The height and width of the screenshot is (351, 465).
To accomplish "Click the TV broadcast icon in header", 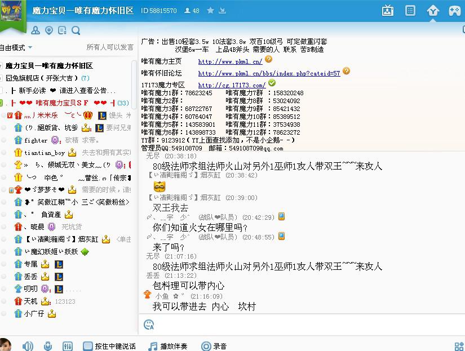I will pyautogui.click(x=388, y=11).
